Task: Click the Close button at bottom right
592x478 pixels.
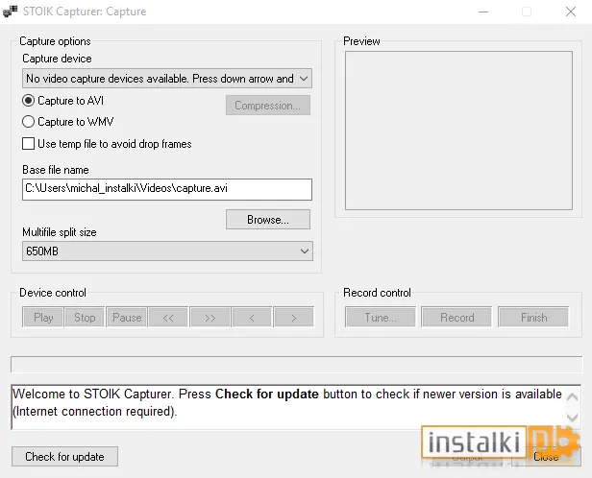Action: 546,457
